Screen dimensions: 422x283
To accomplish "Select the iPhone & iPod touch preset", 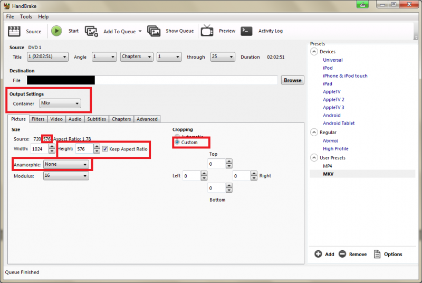I will tap(345, 76).
